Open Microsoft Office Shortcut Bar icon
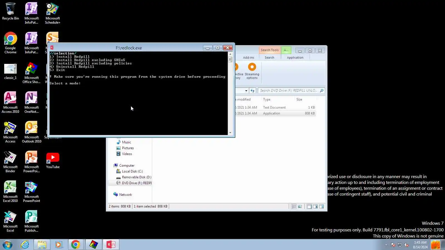The image size is (445, 250). (31, 73)
